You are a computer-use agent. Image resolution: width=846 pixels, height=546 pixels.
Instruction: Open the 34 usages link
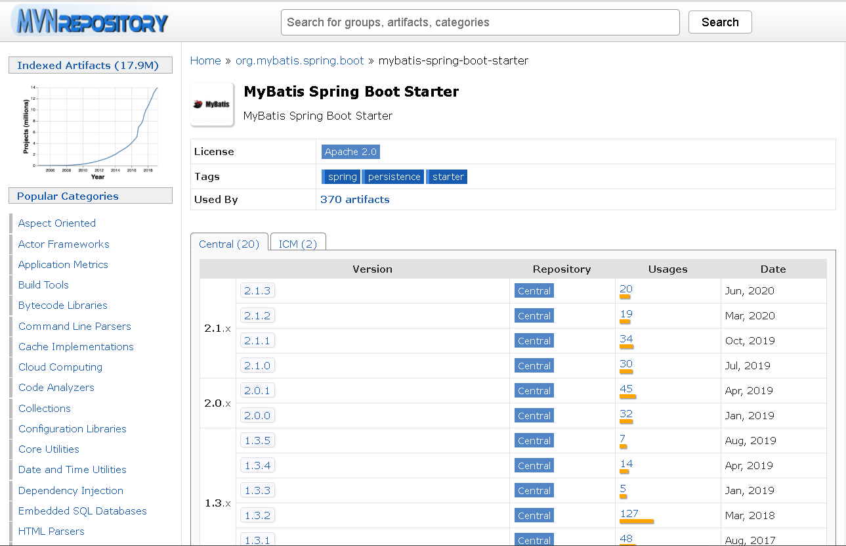tap(626, 339)
